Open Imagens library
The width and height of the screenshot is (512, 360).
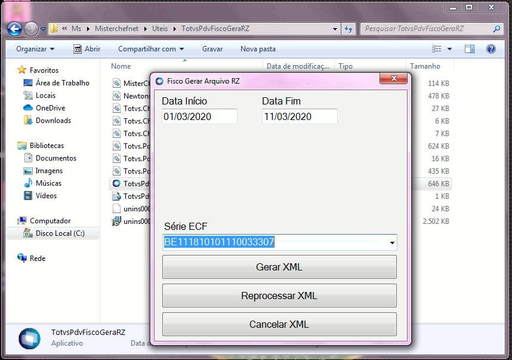point(49,171)
